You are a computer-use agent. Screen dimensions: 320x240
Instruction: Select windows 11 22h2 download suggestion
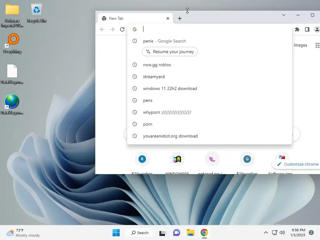[210, 88]
